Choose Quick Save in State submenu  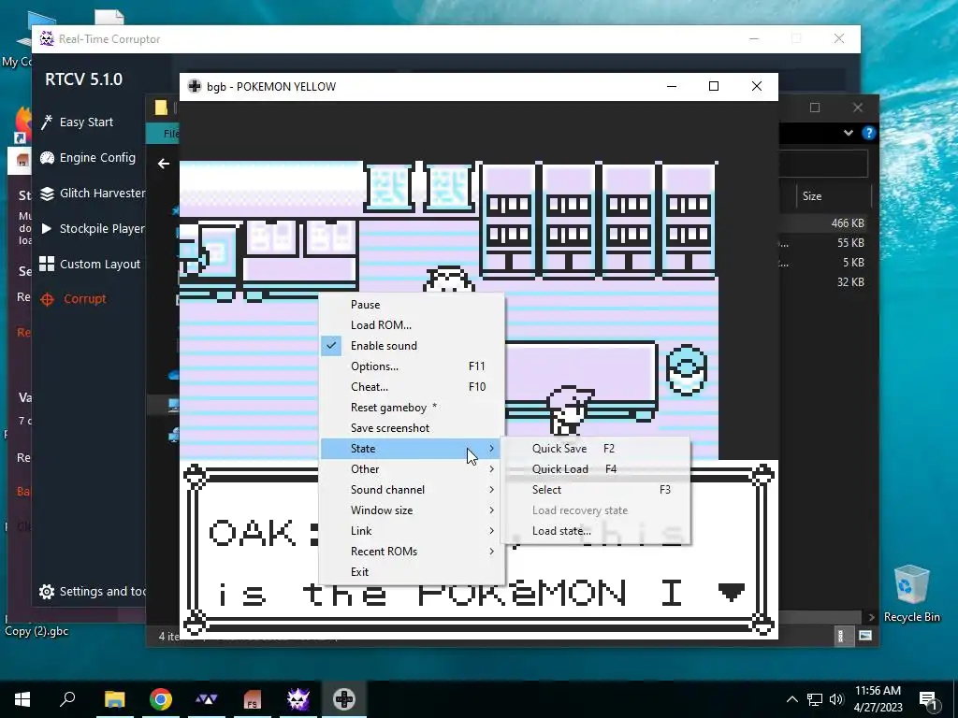596,448
